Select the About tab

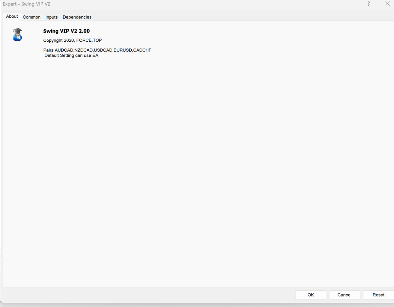pos(12,16)
